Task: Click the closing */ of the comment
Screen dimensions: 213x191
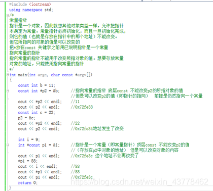Action: 11,69
